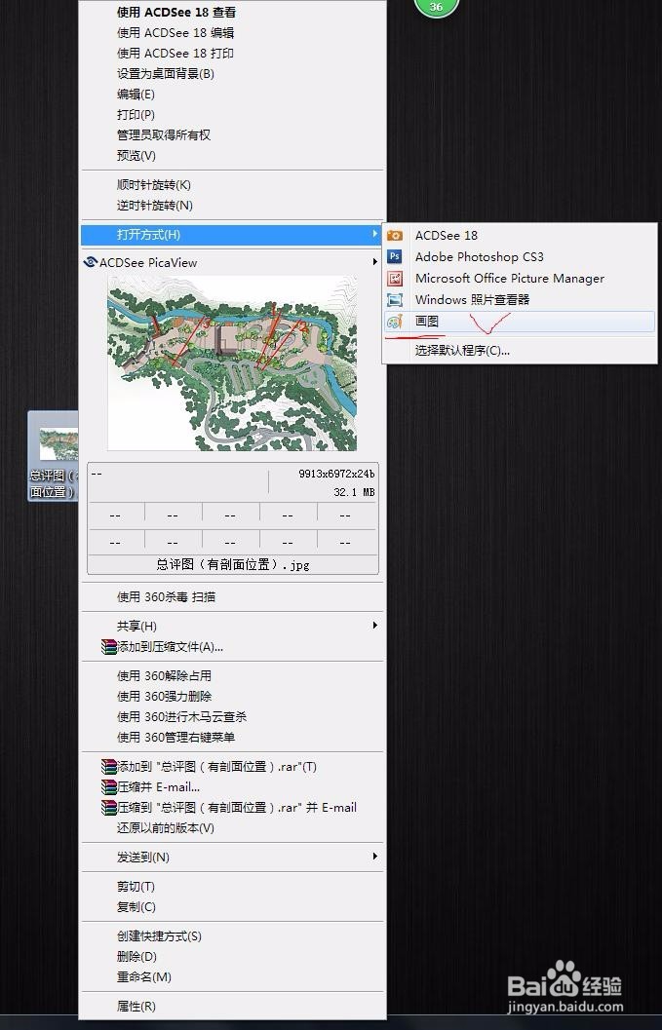Click WinRAR icon beside 添加到 "总评图（有剖面位置）.rar"(T)
662x1030 pixels.
point(109,767)
